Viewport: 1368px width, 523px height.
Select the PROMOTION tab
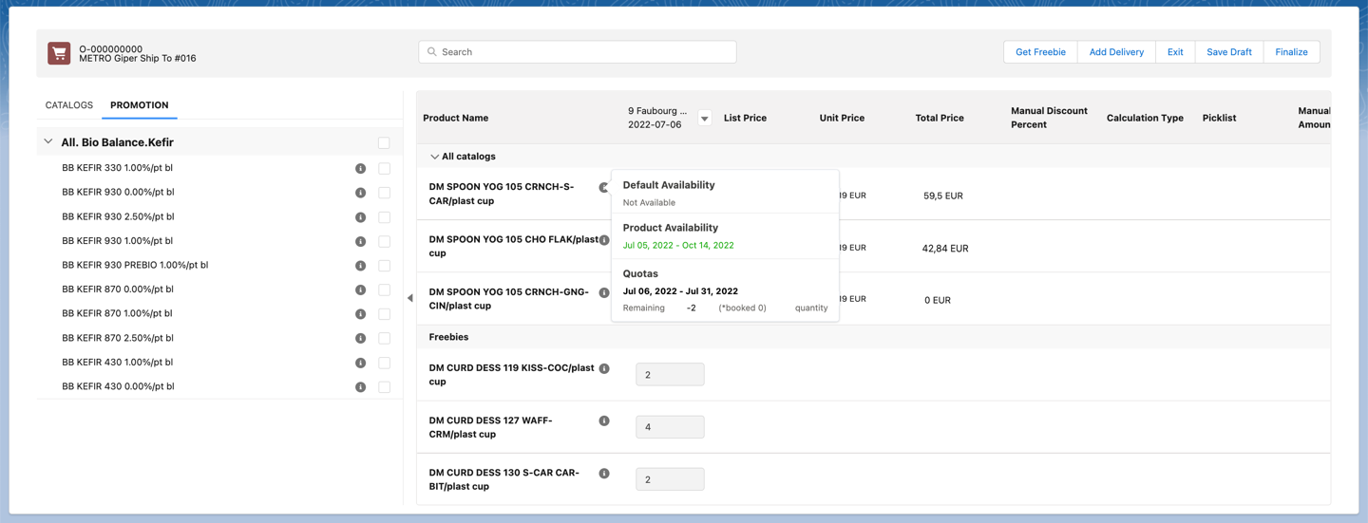click(139, 105)
